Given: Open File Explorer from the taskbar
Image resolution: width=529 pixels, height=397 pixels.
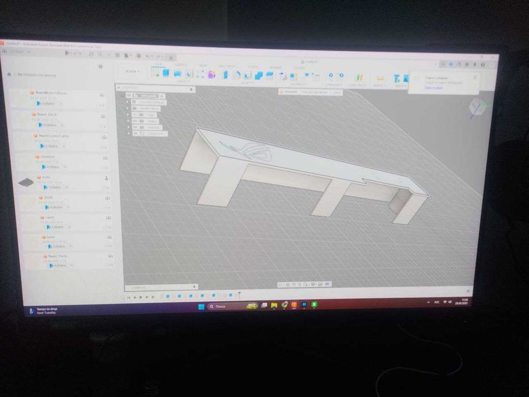Looking at the screenshot, I should pos(274,305).
